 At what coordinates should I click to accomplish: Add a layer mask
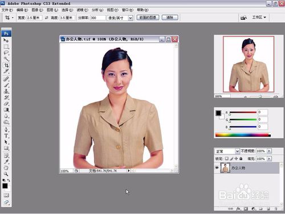[x=246, y=209]
